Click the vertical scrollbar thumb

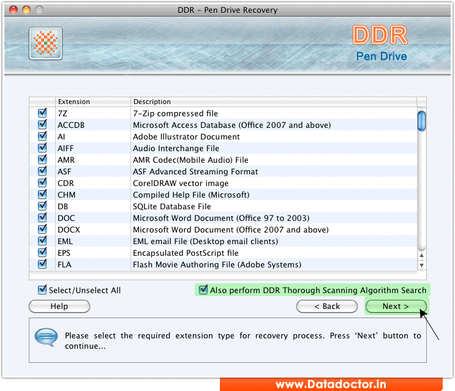click(422, 121)
